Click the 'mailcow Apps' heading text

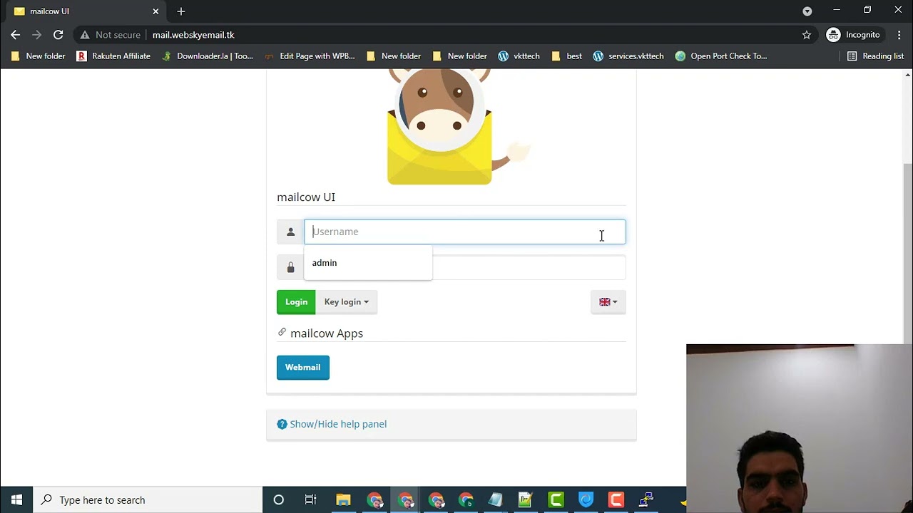(327, 333)
